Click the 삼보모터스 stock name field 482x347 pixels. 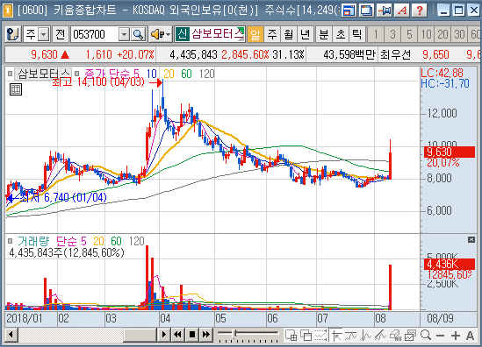pos(218,34)
